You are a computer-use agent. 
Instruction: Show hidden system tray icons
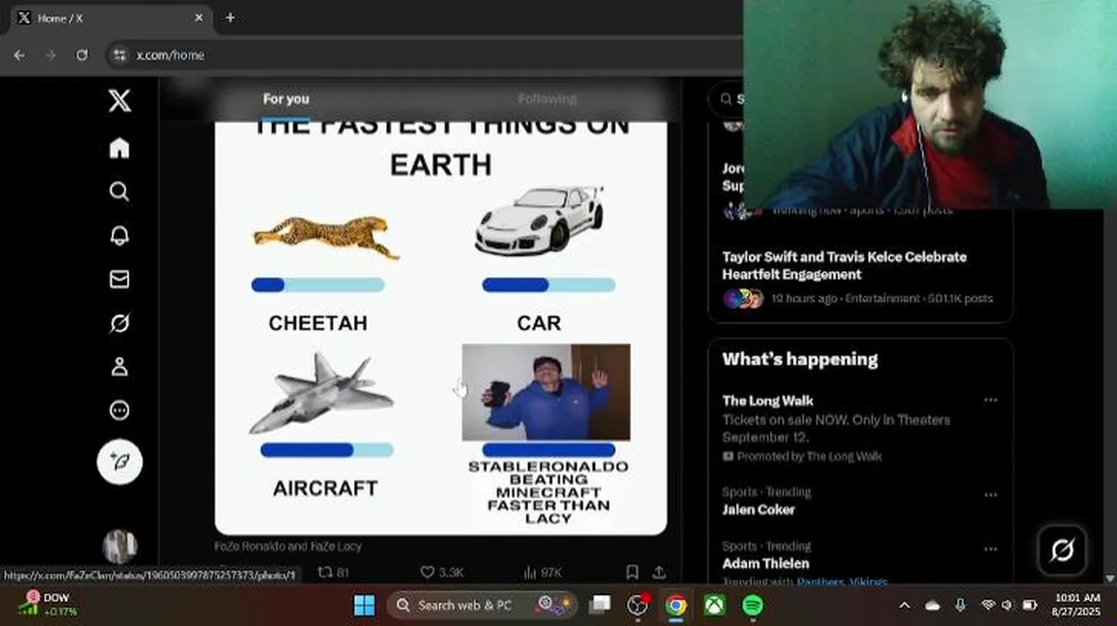tap(905, 605)
